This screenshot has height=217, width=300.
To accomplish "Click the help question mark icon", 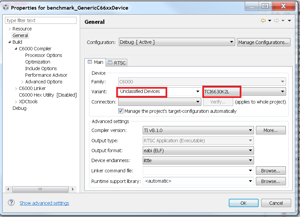I will (11, 203).
